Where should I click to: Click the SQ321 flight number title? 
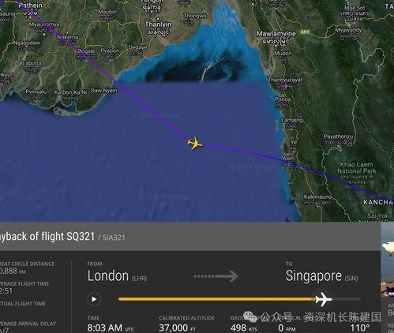point(81,236)
